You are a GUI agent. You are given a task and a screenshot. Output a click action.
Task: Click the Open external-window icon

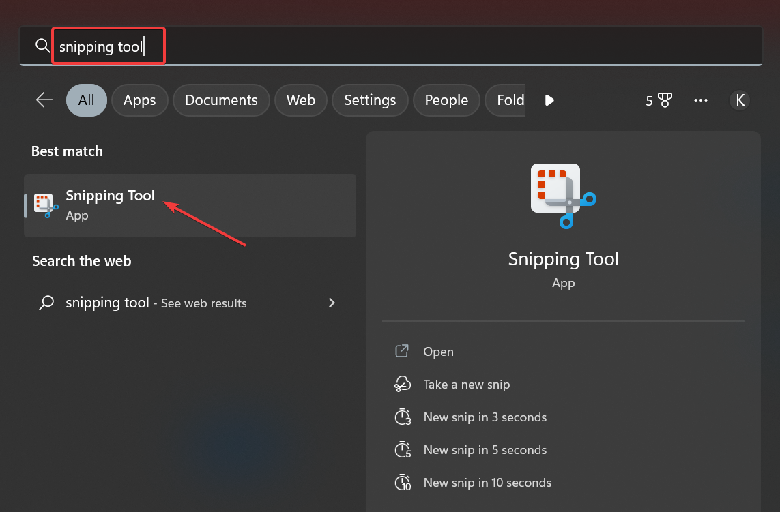(402, 351)
